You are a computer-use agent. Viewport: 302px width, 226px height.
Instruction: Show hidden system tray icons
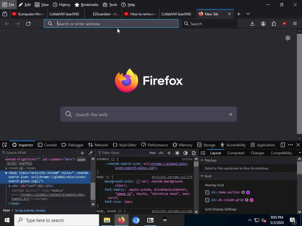[250, 220]
